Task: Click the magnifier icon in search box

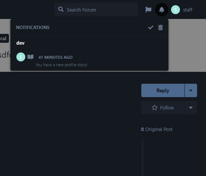Action: (x=61, y=9)
